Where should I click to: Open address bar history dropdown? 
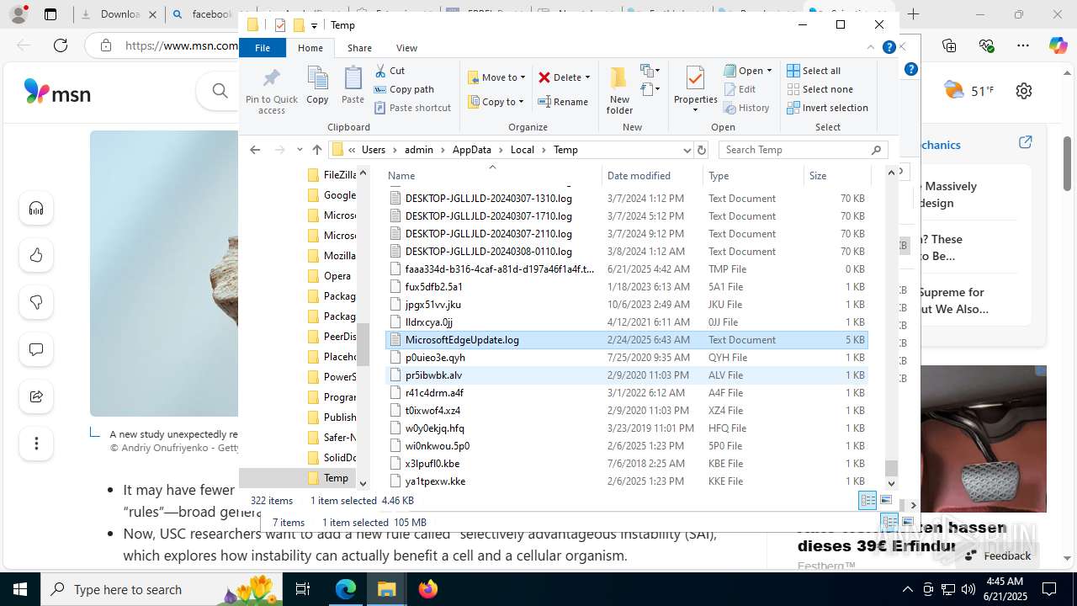pos(687,150)
